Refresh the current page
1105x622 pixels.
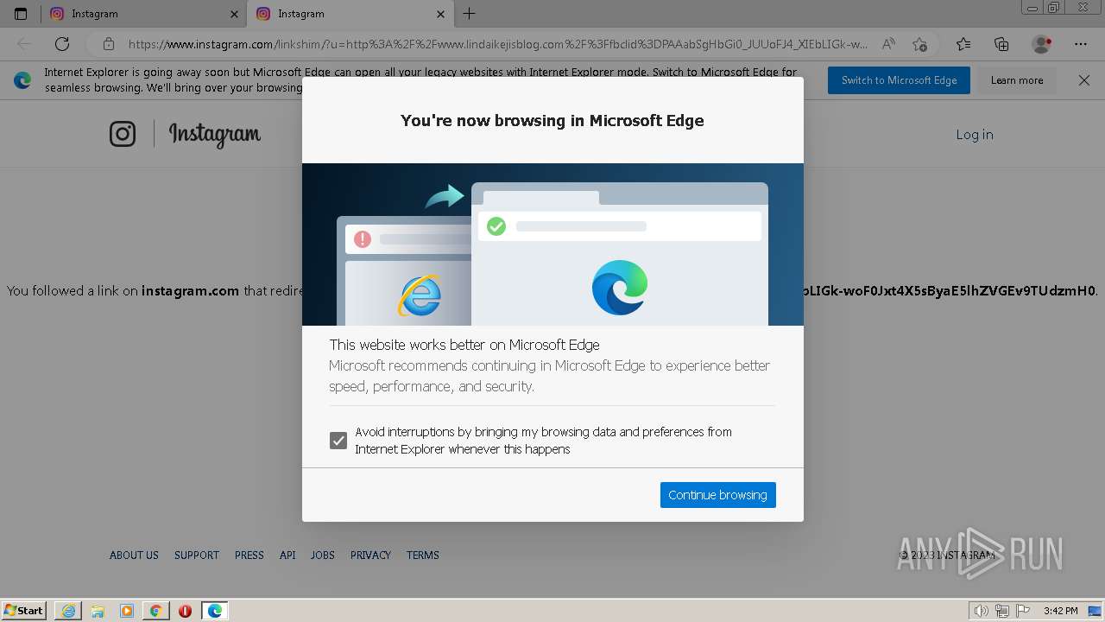click(62, 44)
